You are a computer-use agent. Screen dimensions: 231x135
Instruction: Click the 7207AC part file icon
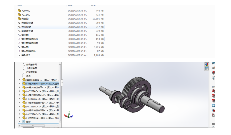click(x=19, y=11)
